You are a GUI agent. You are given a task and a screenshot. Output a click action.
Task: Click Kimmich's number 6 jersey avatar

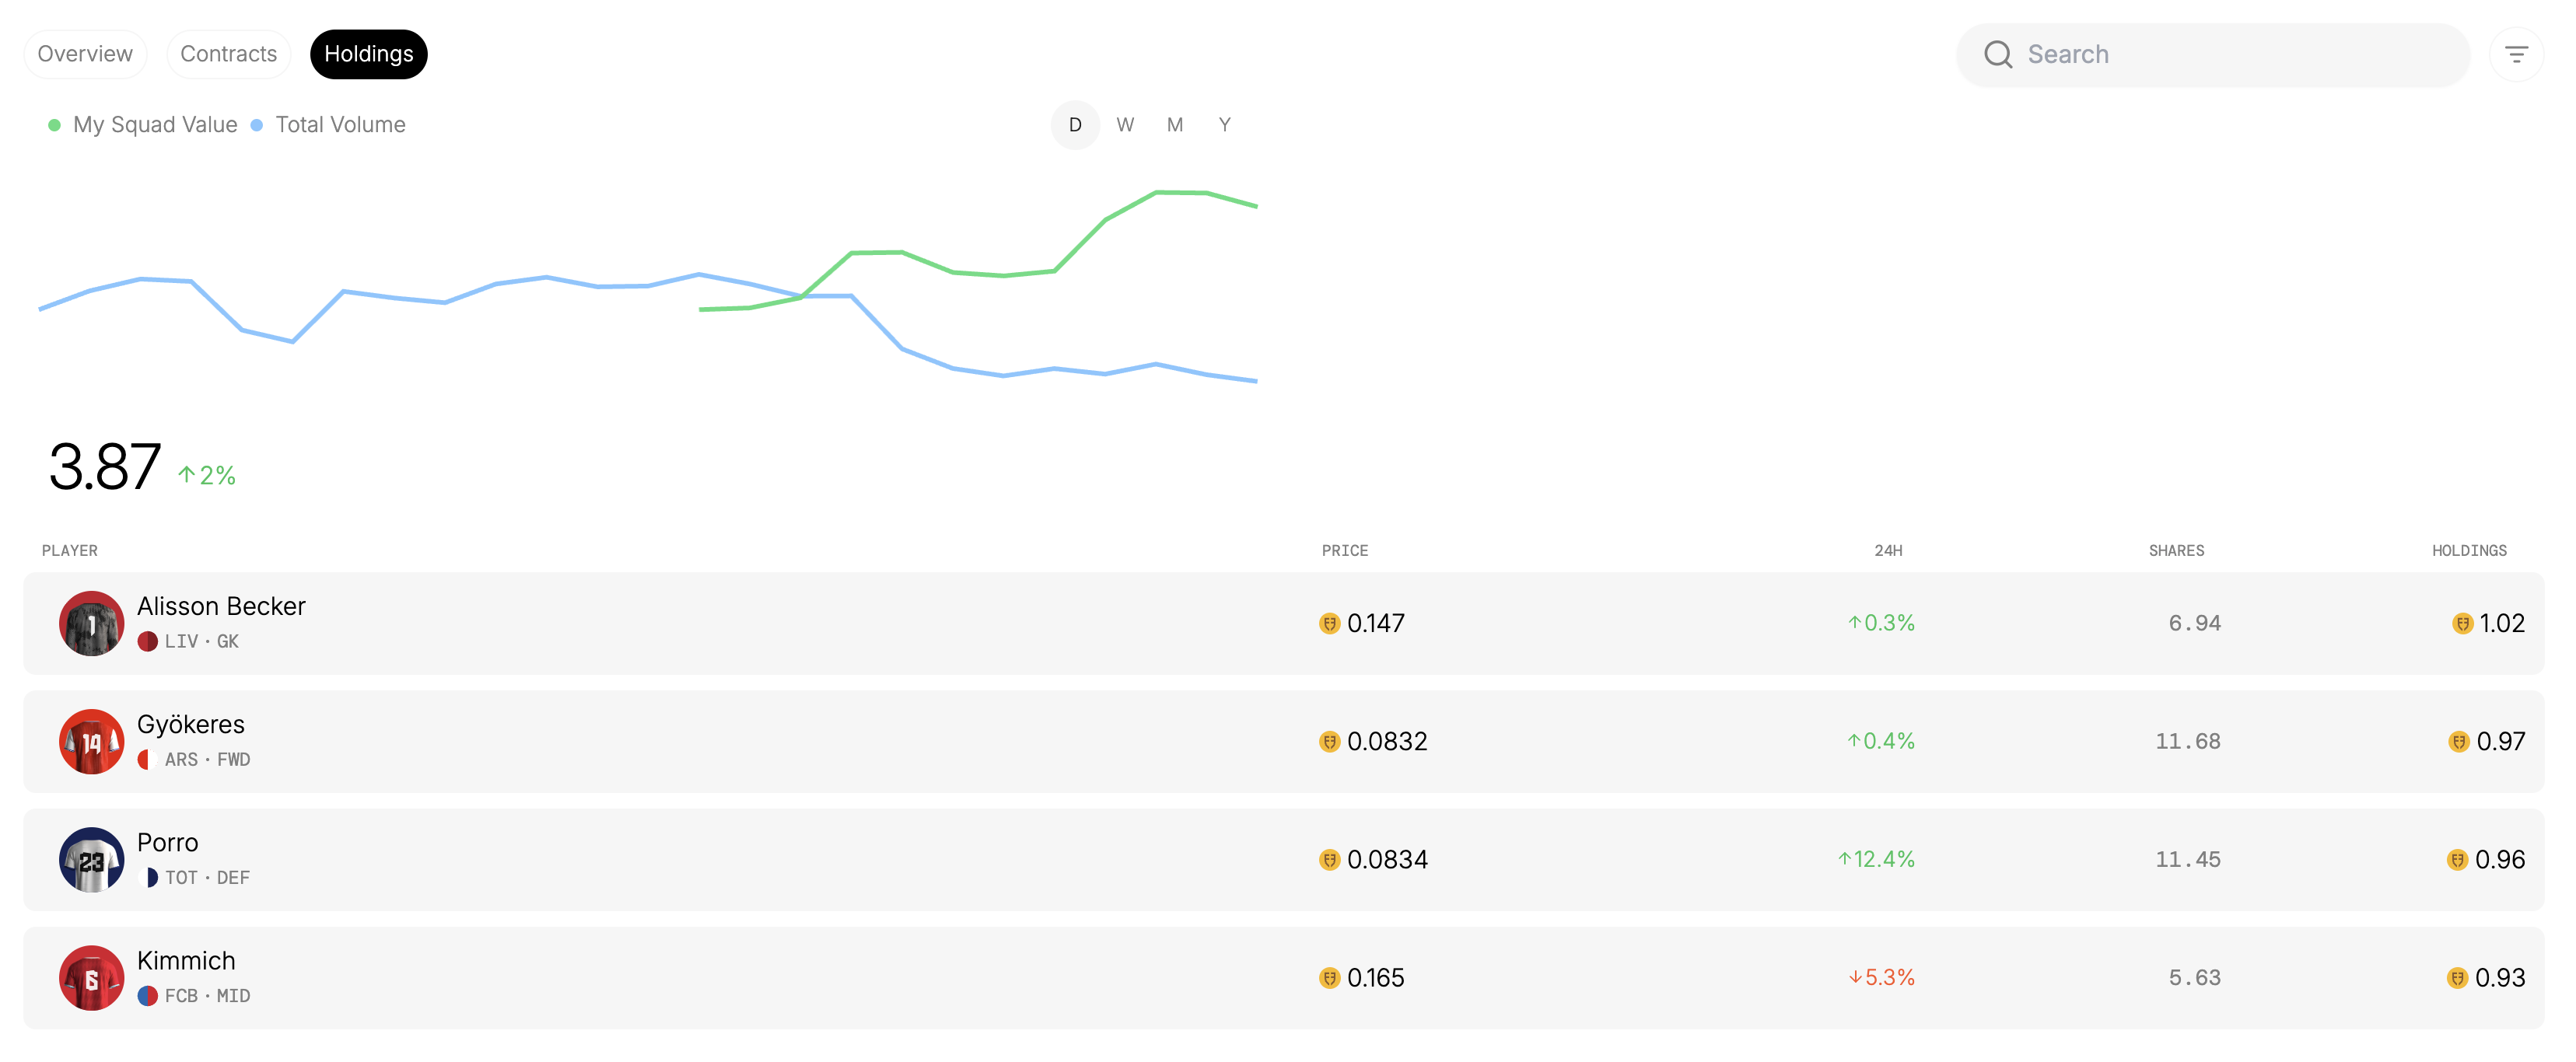91,977
